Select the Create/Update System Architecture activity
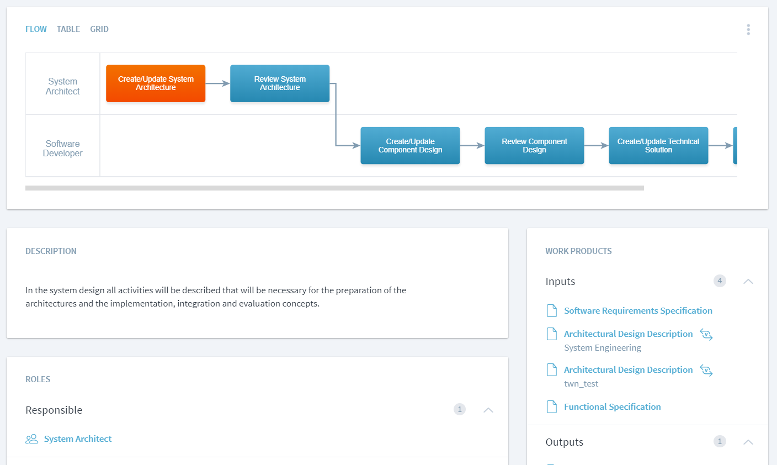777x465 pixels. pyautogui.click(x=156, y=83)
